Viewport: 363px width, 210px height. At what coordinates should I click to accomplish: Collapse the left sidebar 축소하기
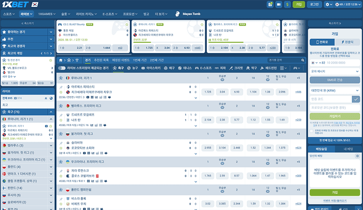(27, 23)
